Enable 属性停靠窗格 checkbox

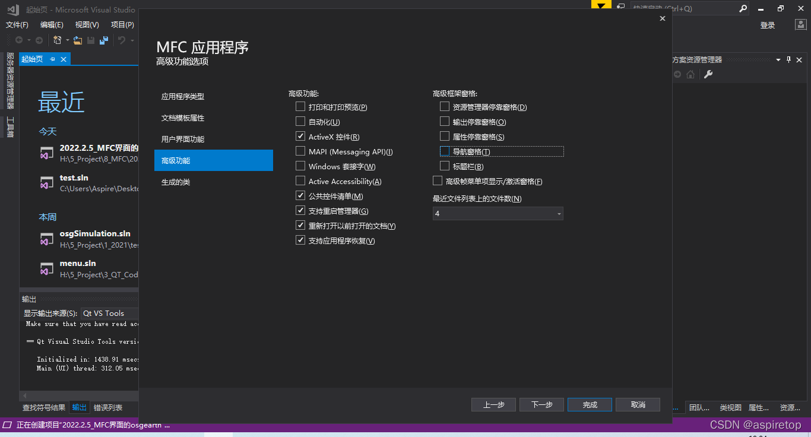coord(445,137)
